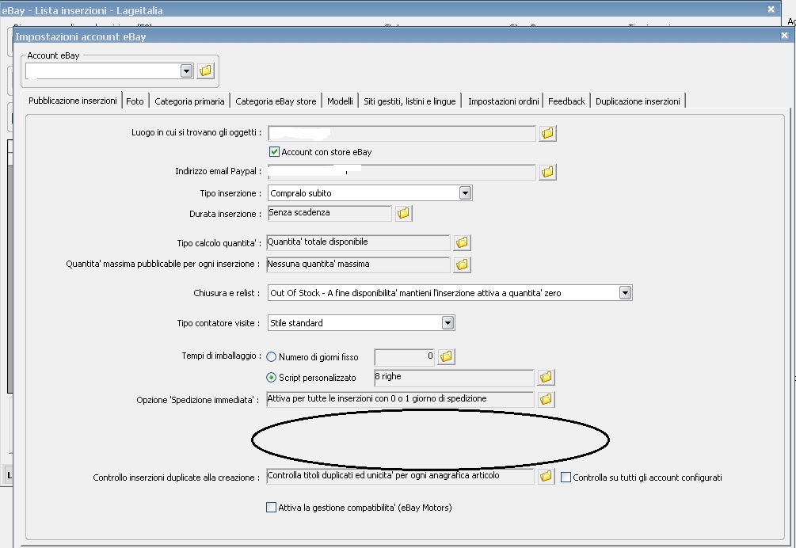Image resolution: width=796 pixels, height=548 pixels.
Task: Click folder icon next to Indirizzo email Paypal
Action: coord(547,172)
